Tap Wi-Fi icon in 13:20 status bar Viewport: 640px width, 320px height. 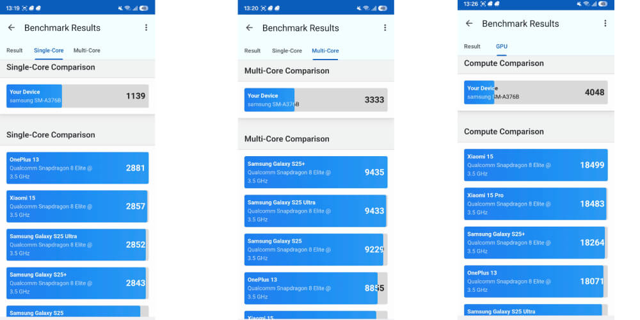pos(366,8)
